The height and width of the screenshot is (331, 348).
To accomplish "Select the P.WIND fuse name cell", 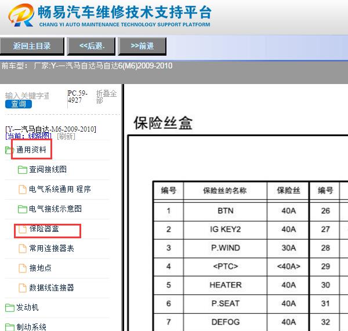I will pyautogui.click(x=226, y=248).
